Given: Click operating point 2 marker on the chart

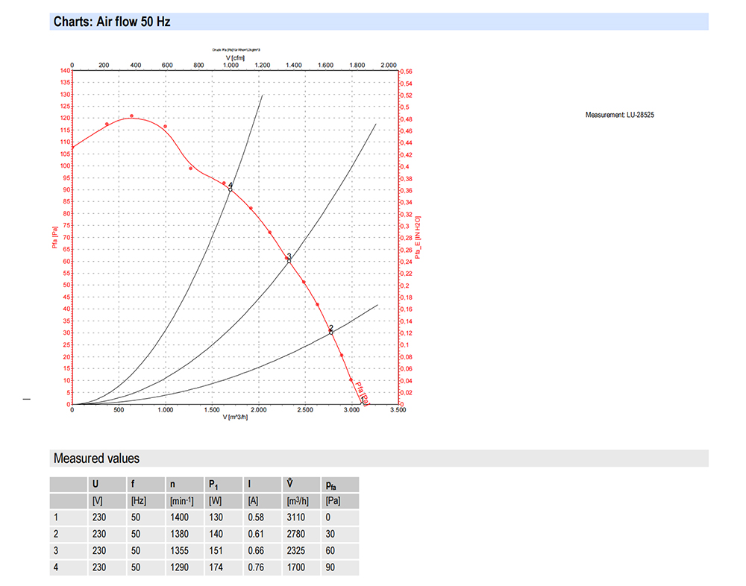Looking at the screenshot, I should (331, 332).
